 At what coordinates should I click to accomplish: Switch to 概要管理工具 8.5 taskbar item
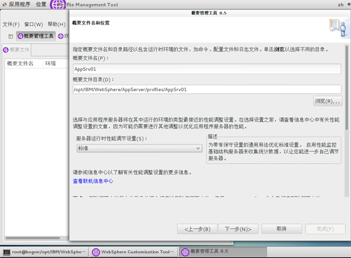pyautogui.click(x=223, y=252)
